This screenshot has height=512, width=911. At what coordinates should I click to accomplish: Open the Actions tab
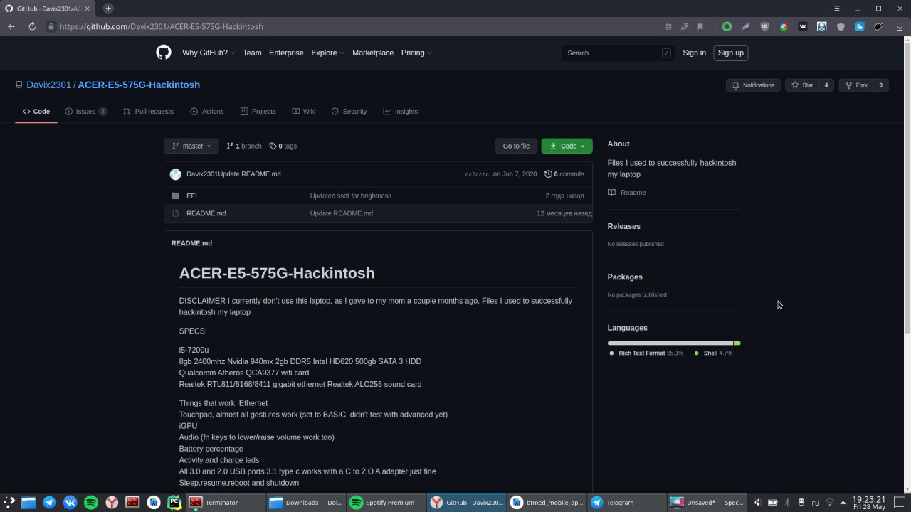207,112
